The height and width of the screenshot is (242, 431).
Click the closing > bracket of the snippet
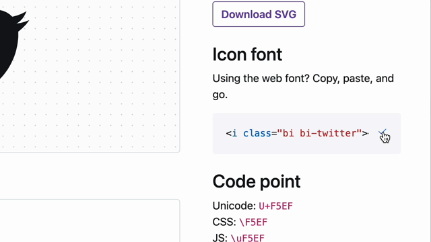click(x=365, y=133)
